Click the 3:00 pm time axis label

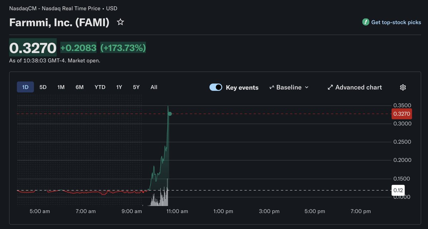pyautogui.click(x=269, y=212)
